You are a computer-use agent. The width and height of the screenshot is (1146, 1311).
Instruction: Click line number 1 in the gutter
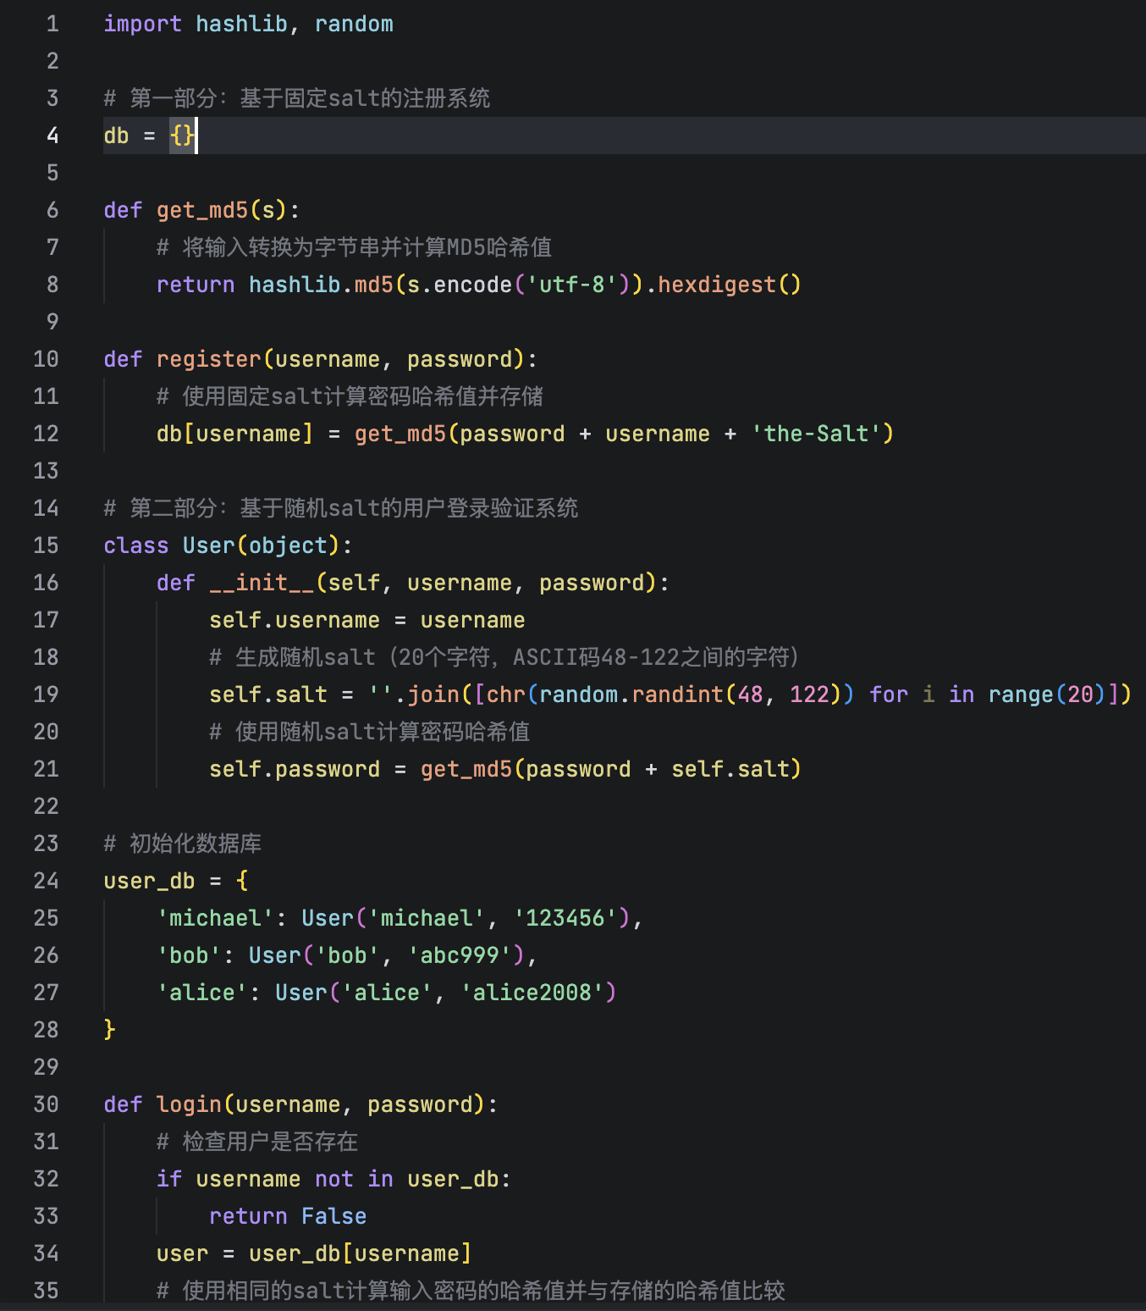pos(52,24)
